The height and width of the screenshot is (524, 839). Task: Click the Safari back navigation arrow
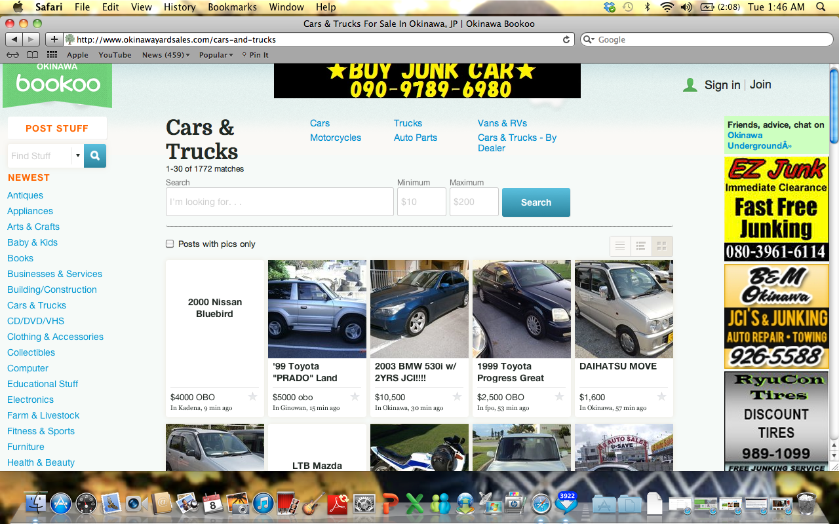click(x=14, y=39)
